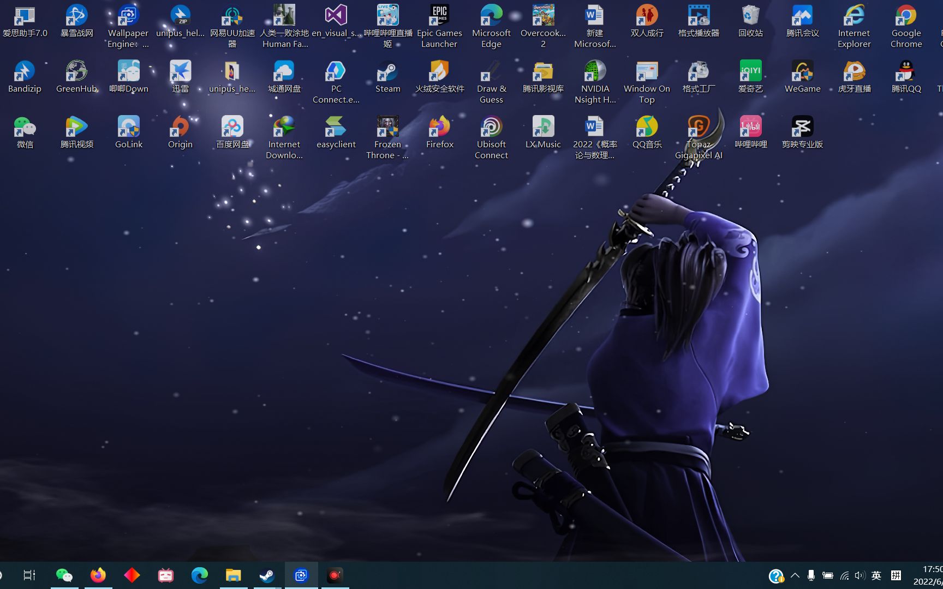Toggle the 英 input language indicator

click(x=876, y=575)
